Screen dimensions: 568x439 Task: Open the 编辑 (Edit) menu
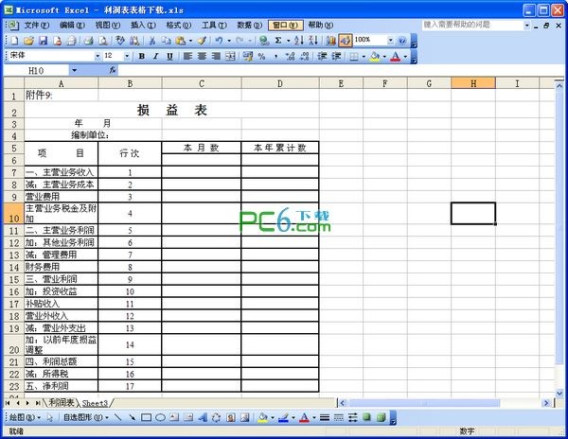72,26
